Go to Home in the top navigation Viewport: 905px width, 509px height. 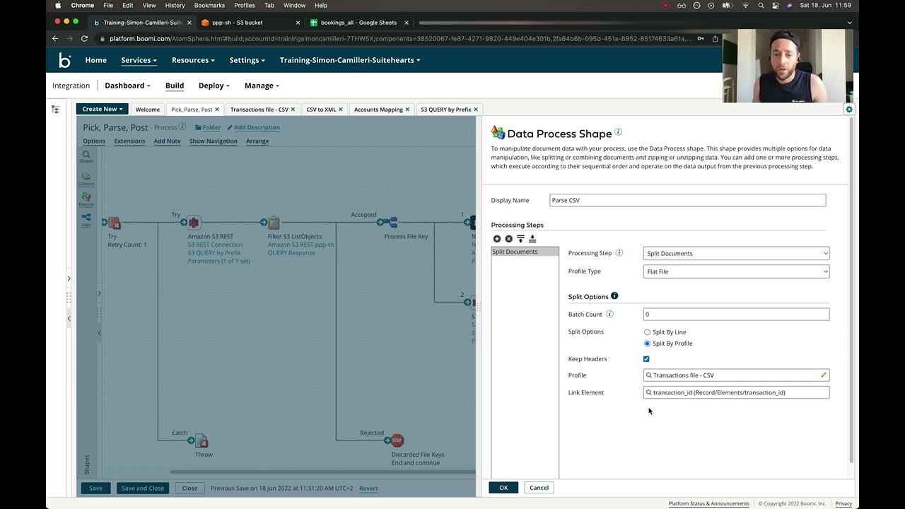(x=96, y=60)
